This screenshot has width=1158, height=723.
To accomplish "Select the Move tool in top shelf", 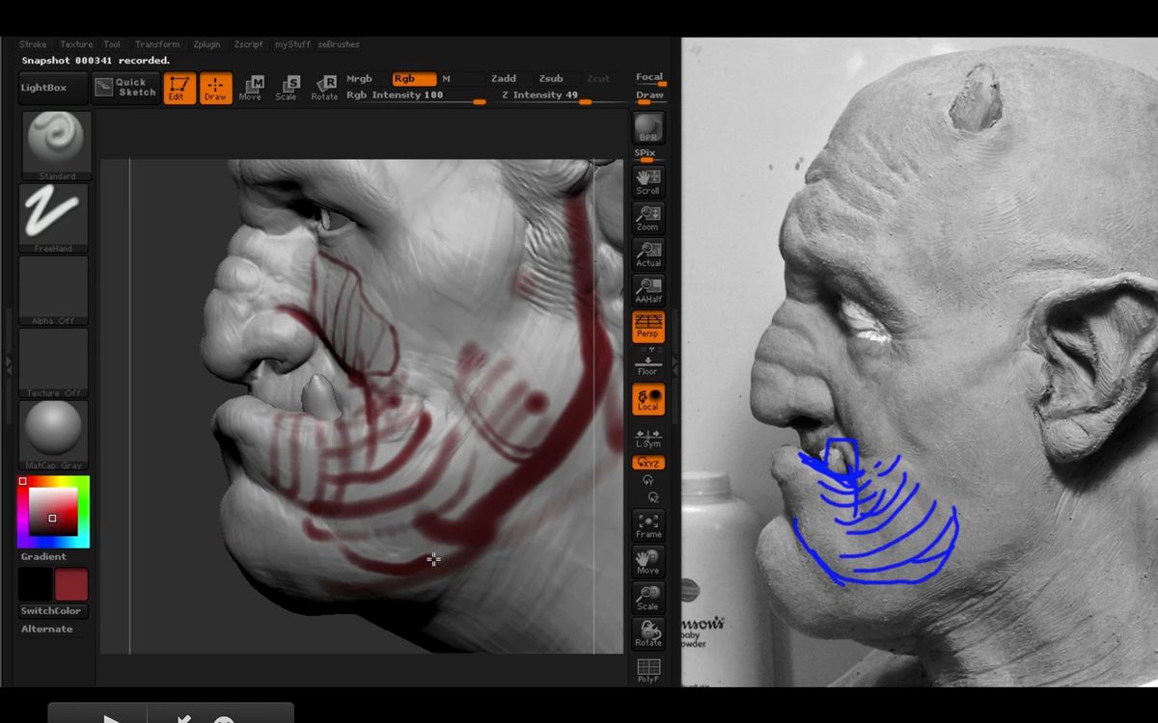I will click(x=251, y=88).
